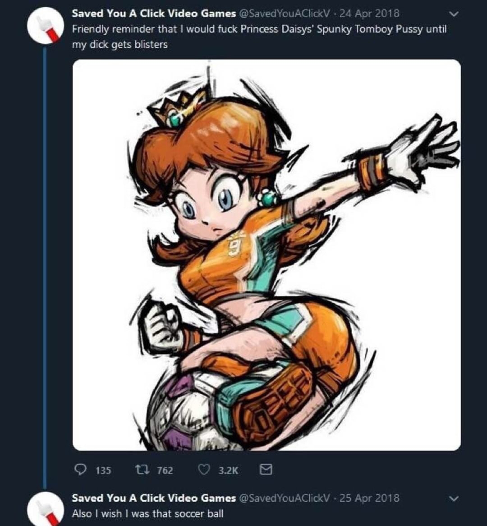Click the envelope direct message icon
Screen dimensions: 487x526
tap(266, 470)
